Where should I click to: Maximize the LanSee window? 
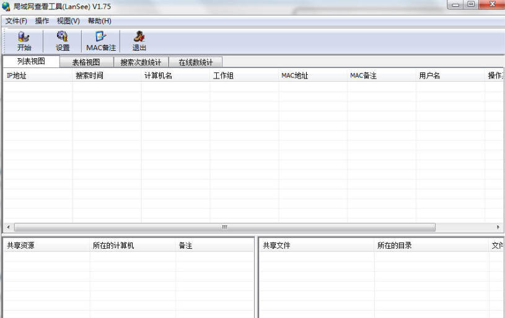coord(471,4)
